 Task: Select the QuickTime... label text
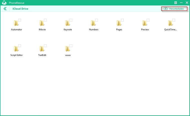170,30
